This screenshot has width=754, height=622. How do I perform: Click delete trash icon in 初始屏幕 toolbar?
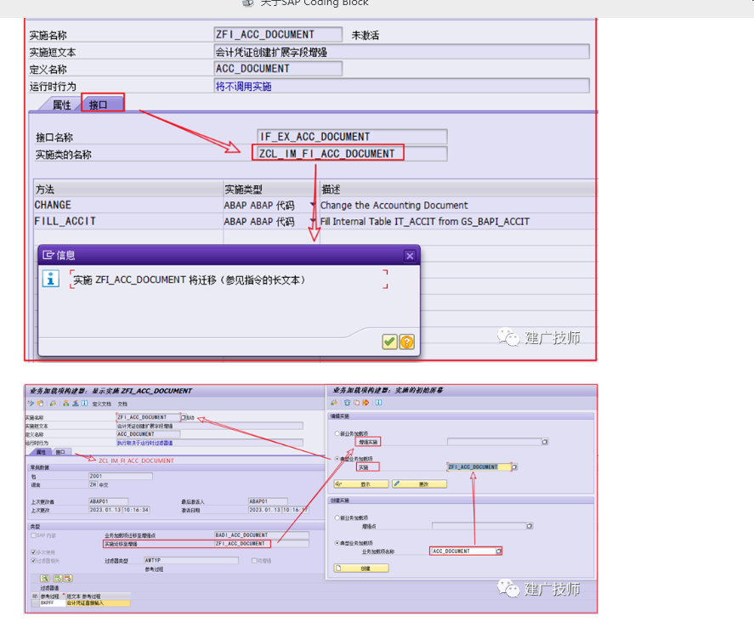pyautogui.click(x=347, y=402)
